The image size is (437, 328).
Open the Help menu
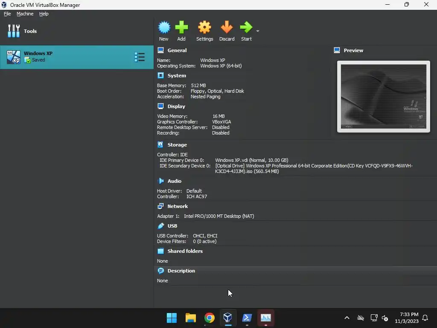pos(44,14)
